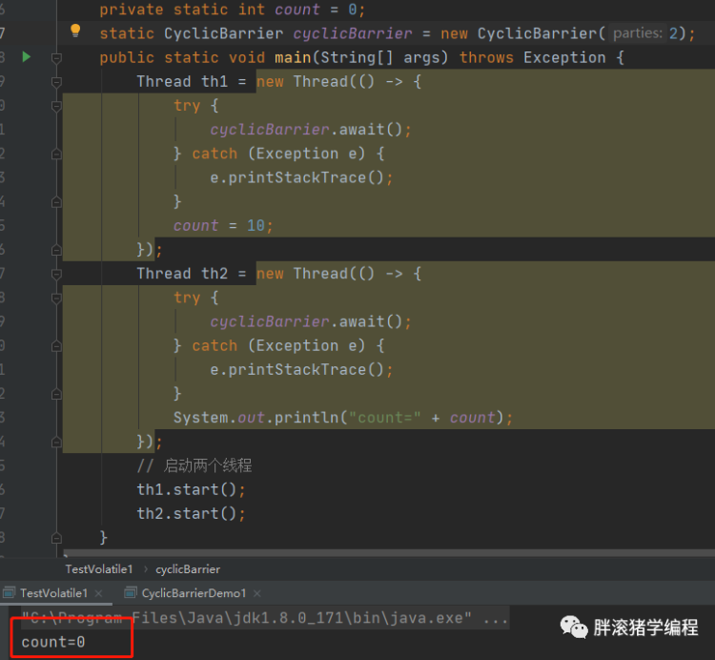The height and width of the screenshot is (660, 715).
Task: Click 'private static int count' declaration
Action: (x=232, y=10)
